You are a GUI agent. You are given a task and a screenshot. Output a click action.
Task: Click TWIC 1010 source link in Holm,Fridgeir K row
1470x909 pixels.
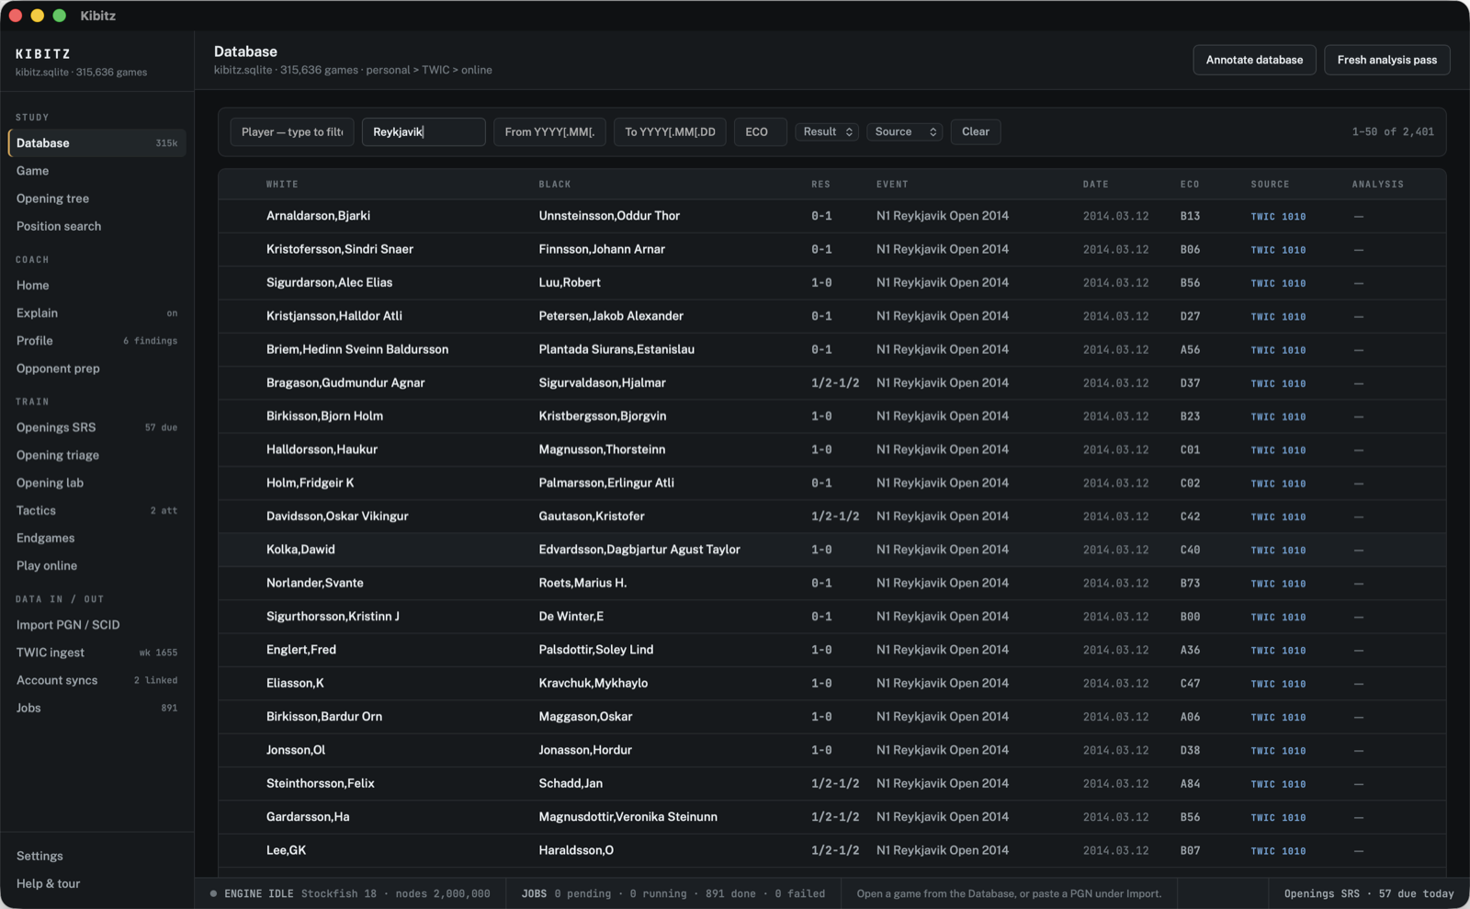(x=1278, y=483)
